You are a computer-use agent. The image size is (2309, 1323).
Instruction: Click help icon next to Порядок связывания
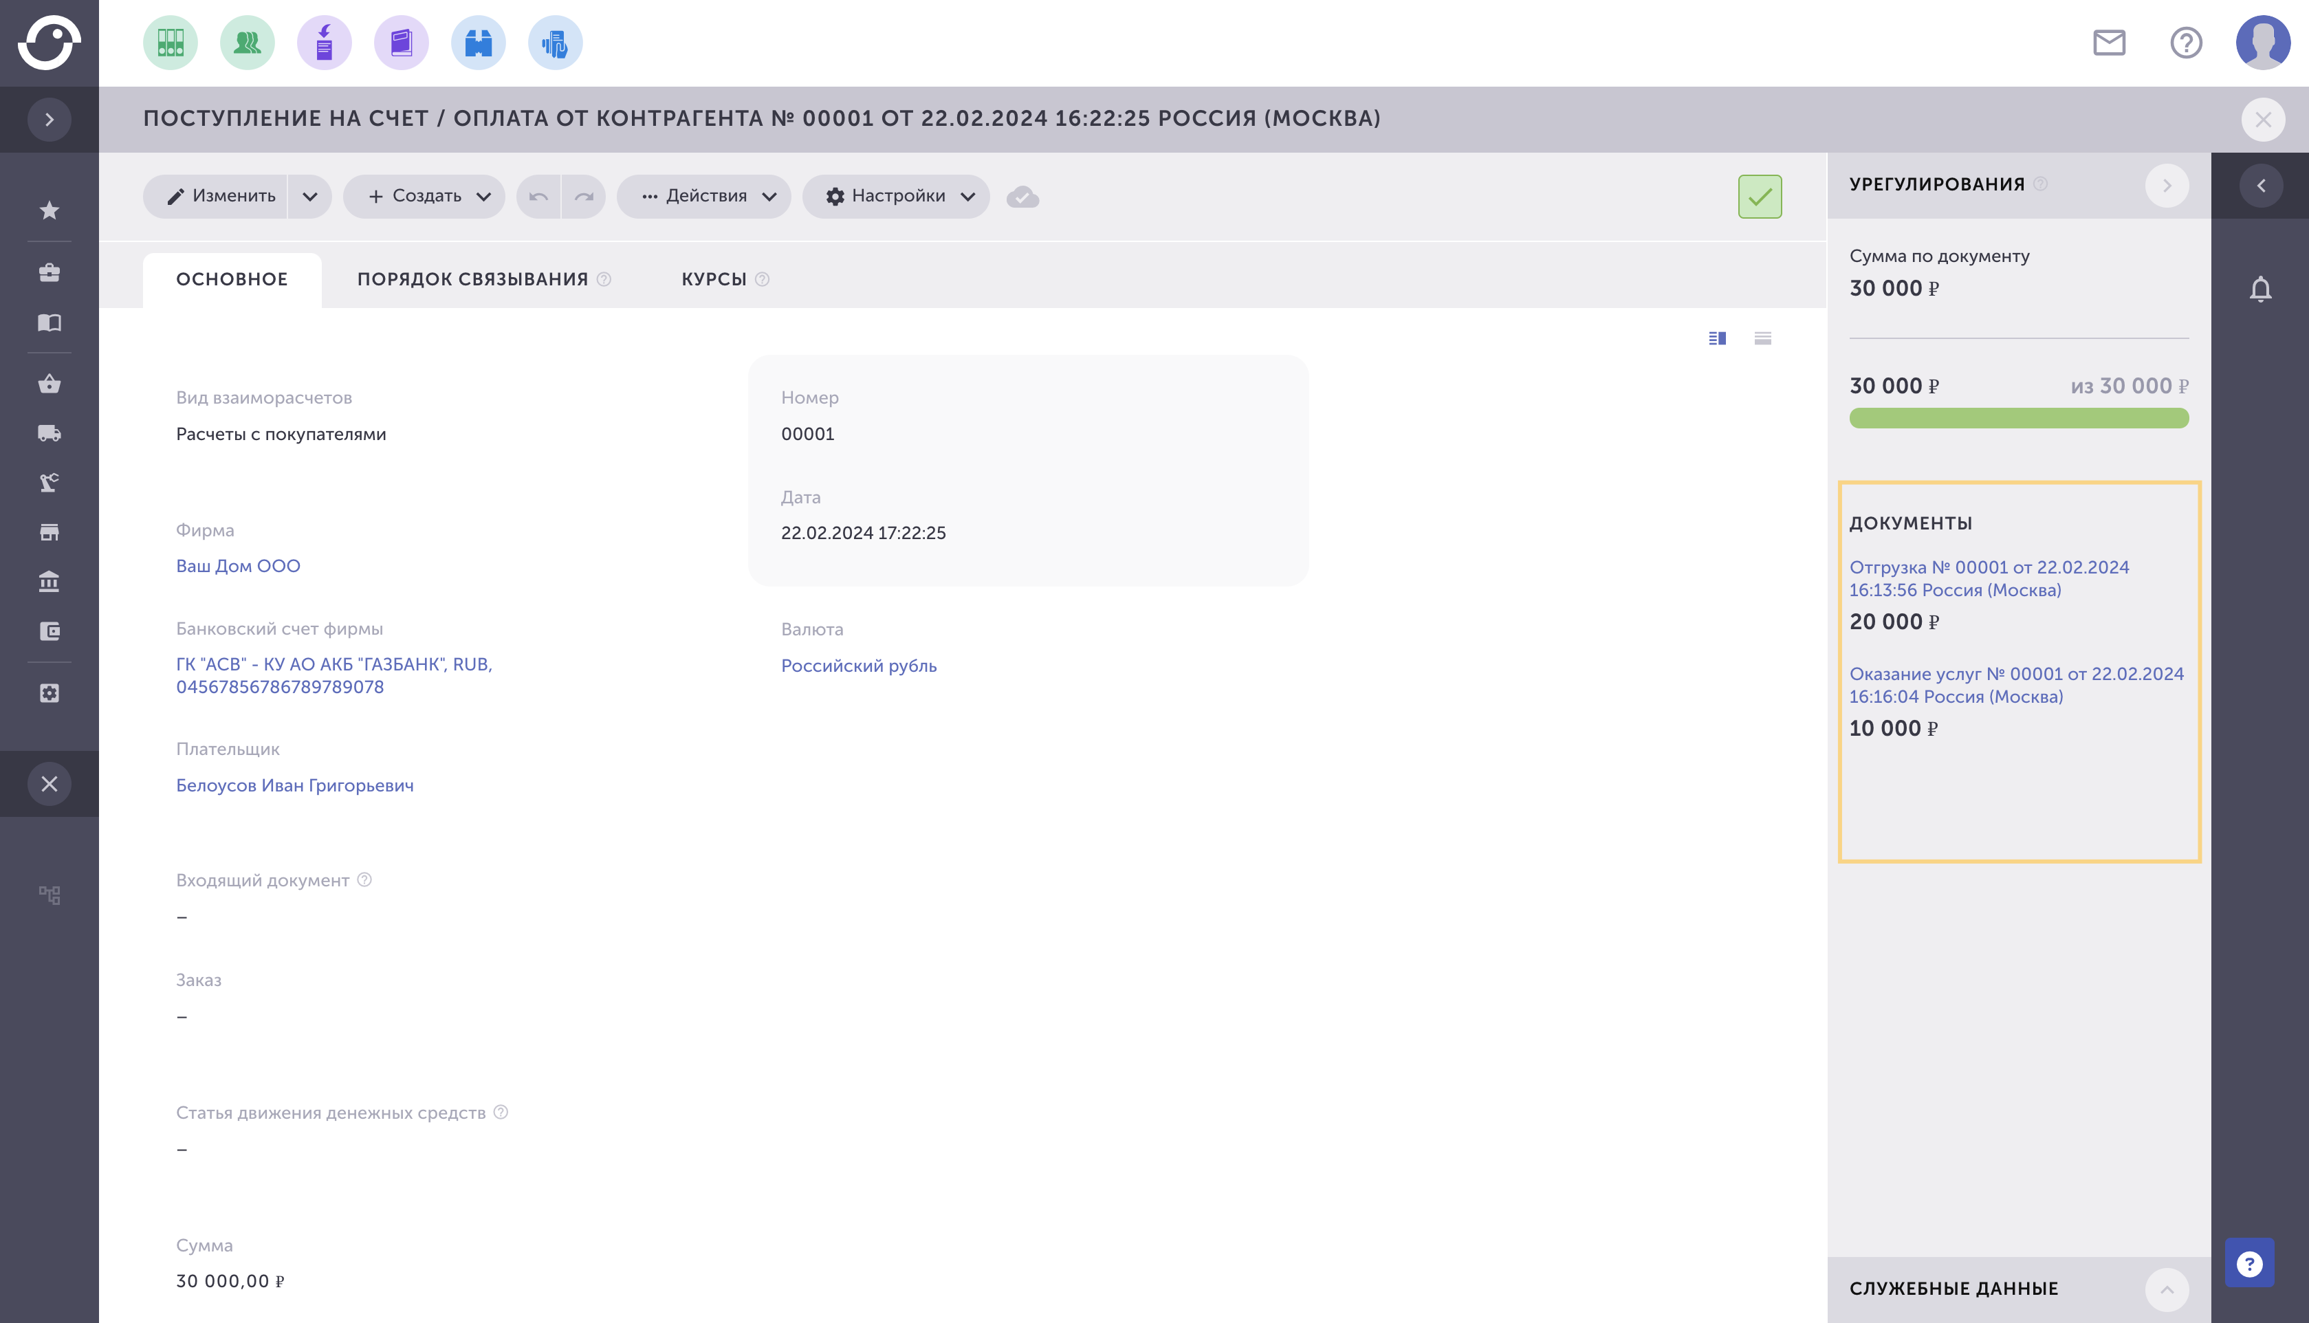(x=604, y=280)
